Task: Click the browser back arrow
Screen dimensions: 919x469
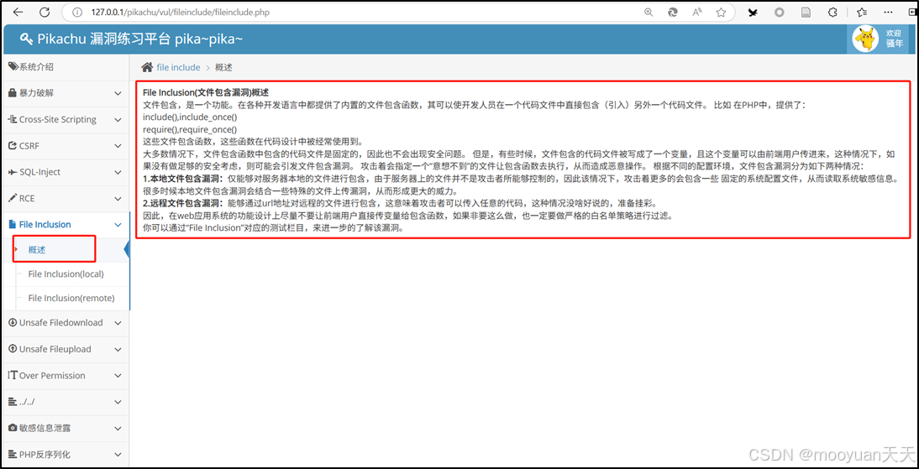Action: tap(18, 12)
